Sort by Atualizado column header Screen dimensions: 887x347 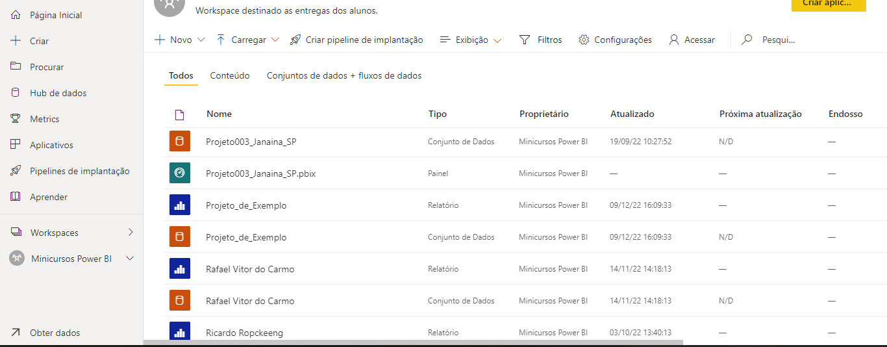[632, 114]
